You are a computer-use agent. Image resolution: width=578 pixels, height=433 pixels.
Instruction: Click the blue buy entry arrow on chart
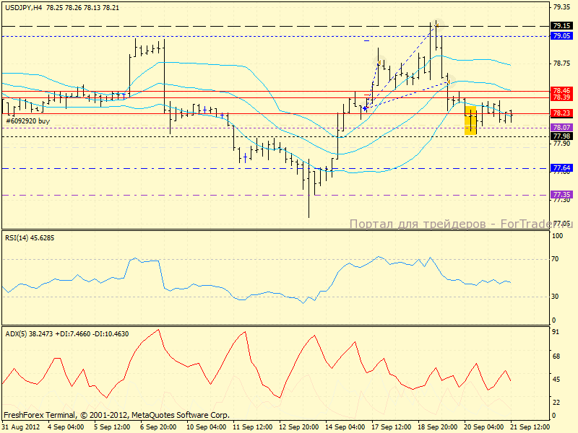[366, 108]
